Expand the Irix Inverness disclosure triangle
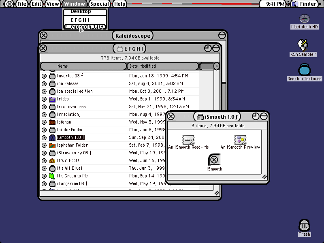This screenshot has width=324, height=243. 44,107
